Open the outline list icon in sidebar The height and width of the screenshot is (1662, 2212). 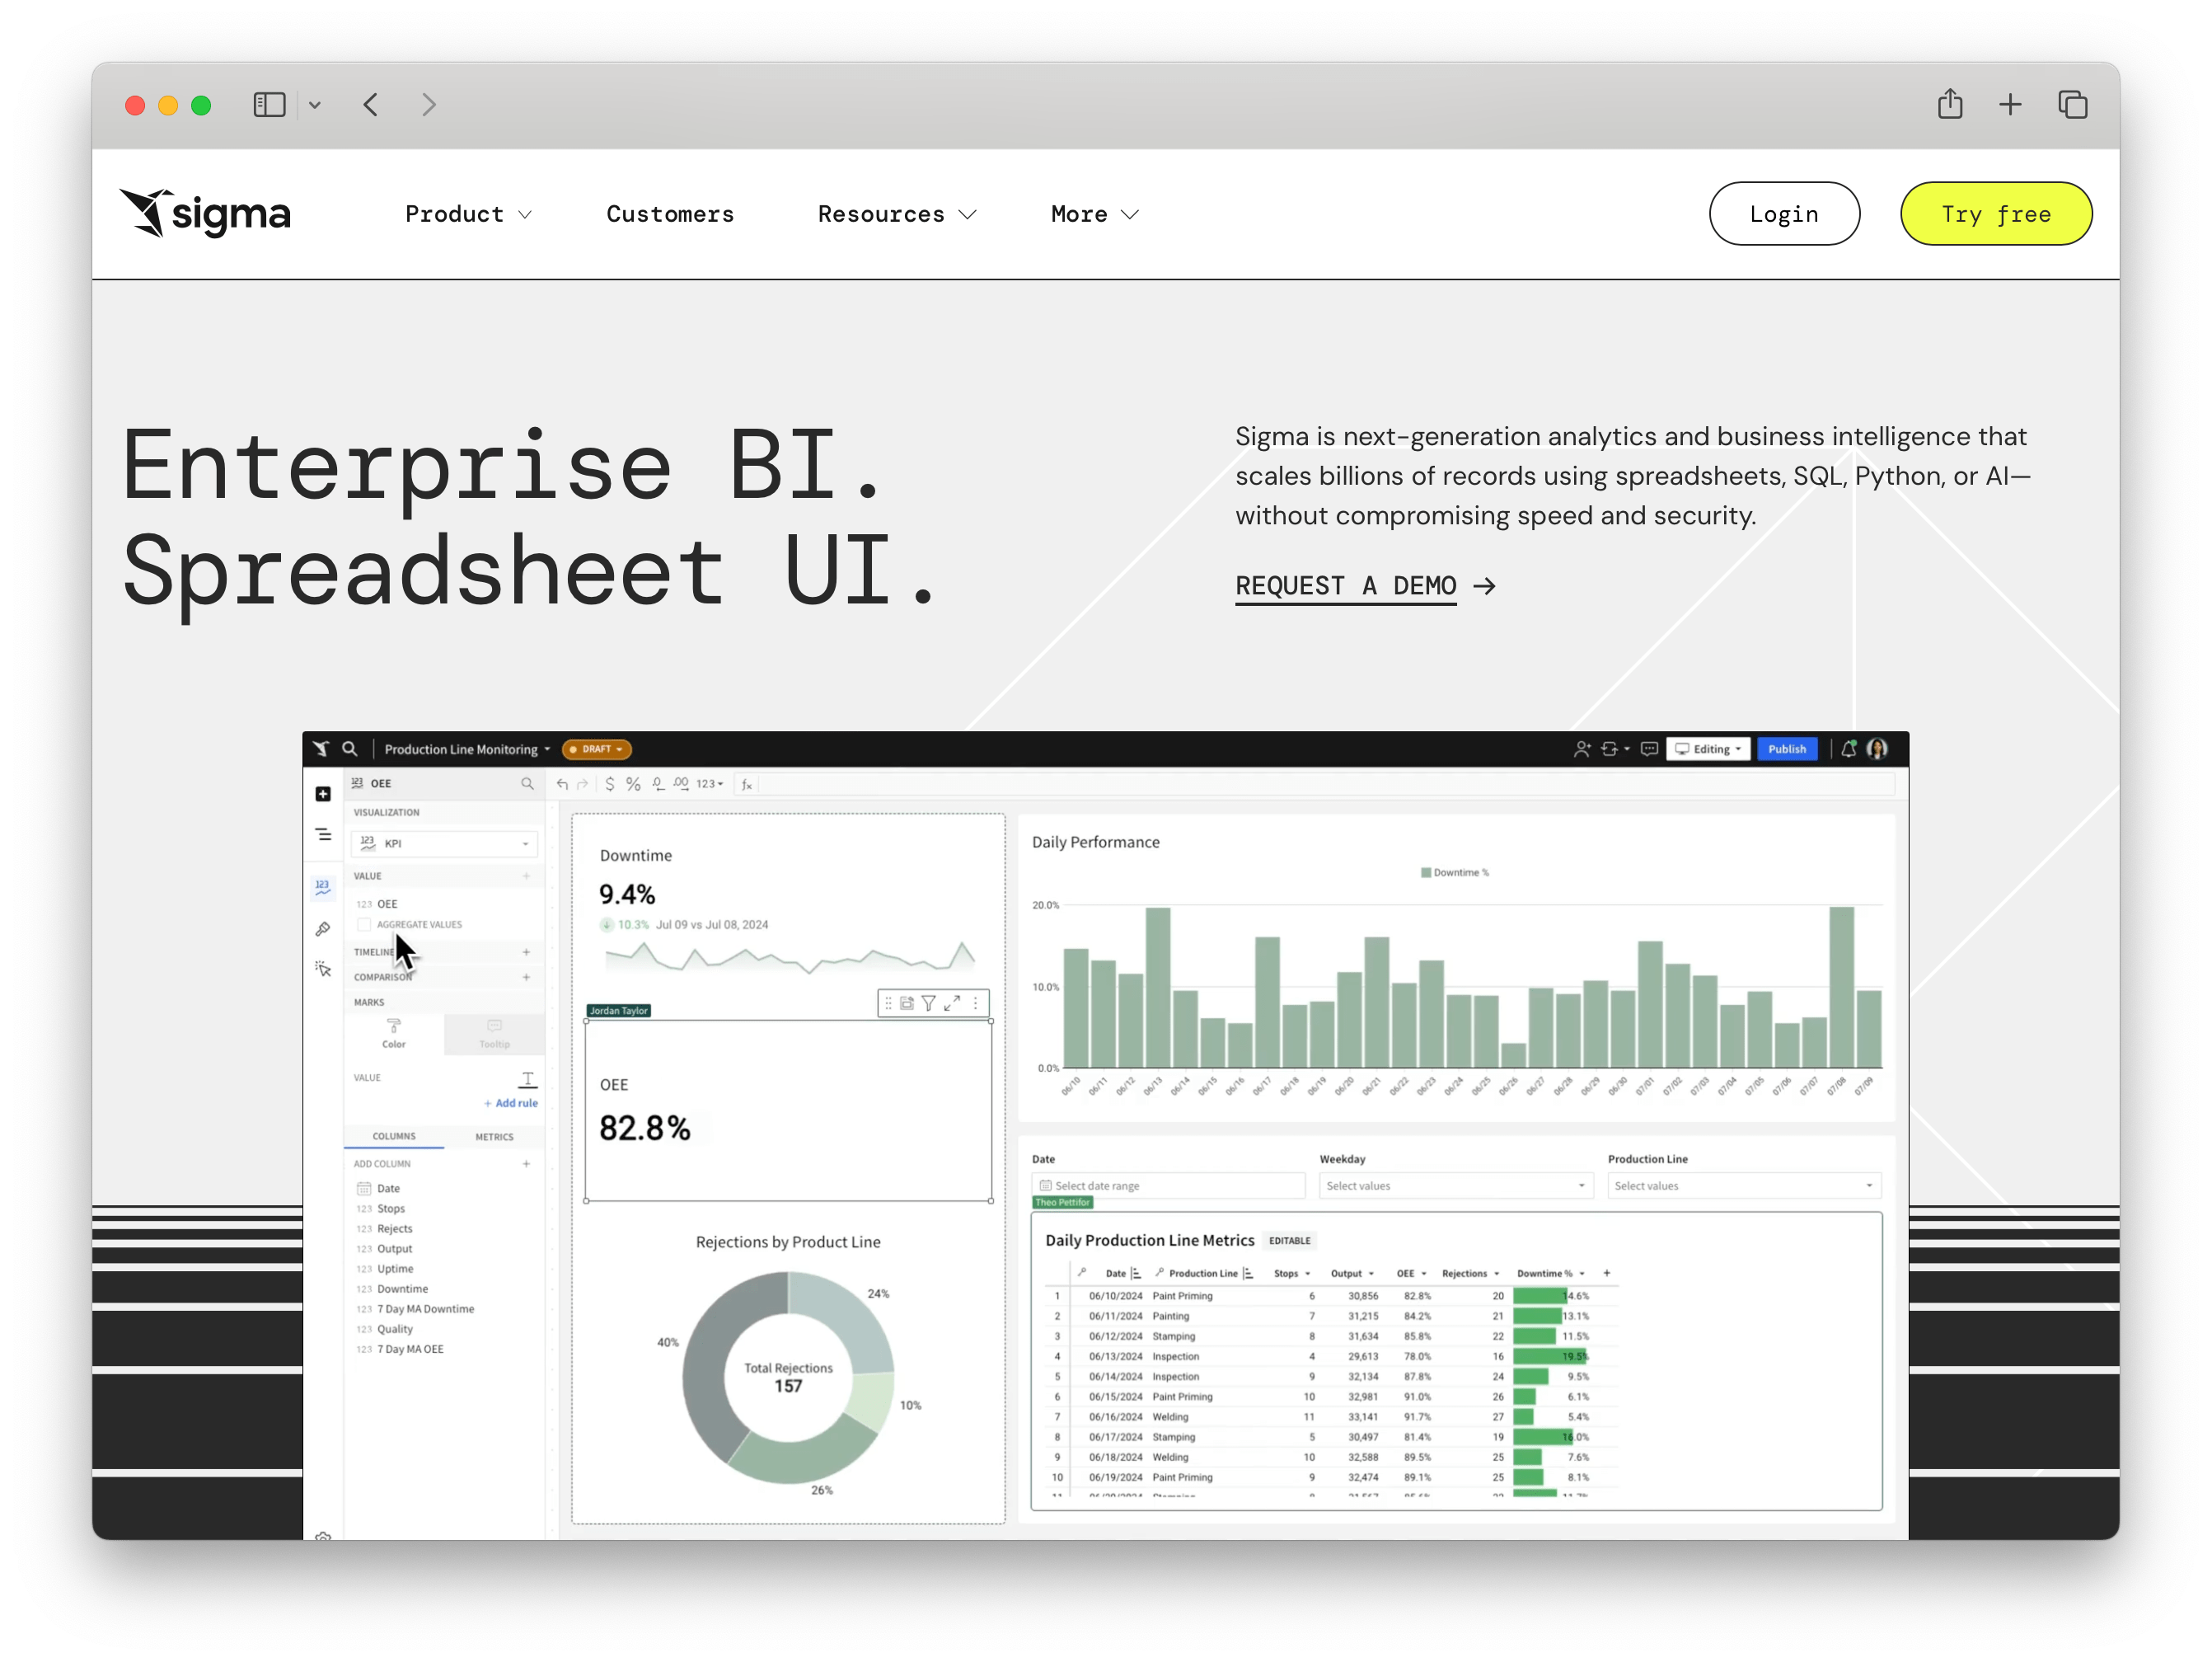click(323, 834)
